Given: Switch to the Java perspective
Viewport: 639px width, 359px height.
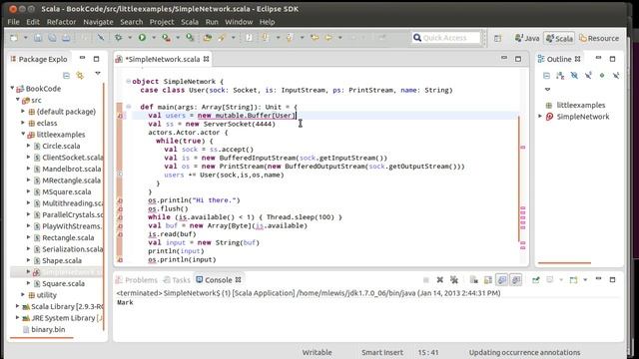Looking at the screenshot, I should 527,38.
